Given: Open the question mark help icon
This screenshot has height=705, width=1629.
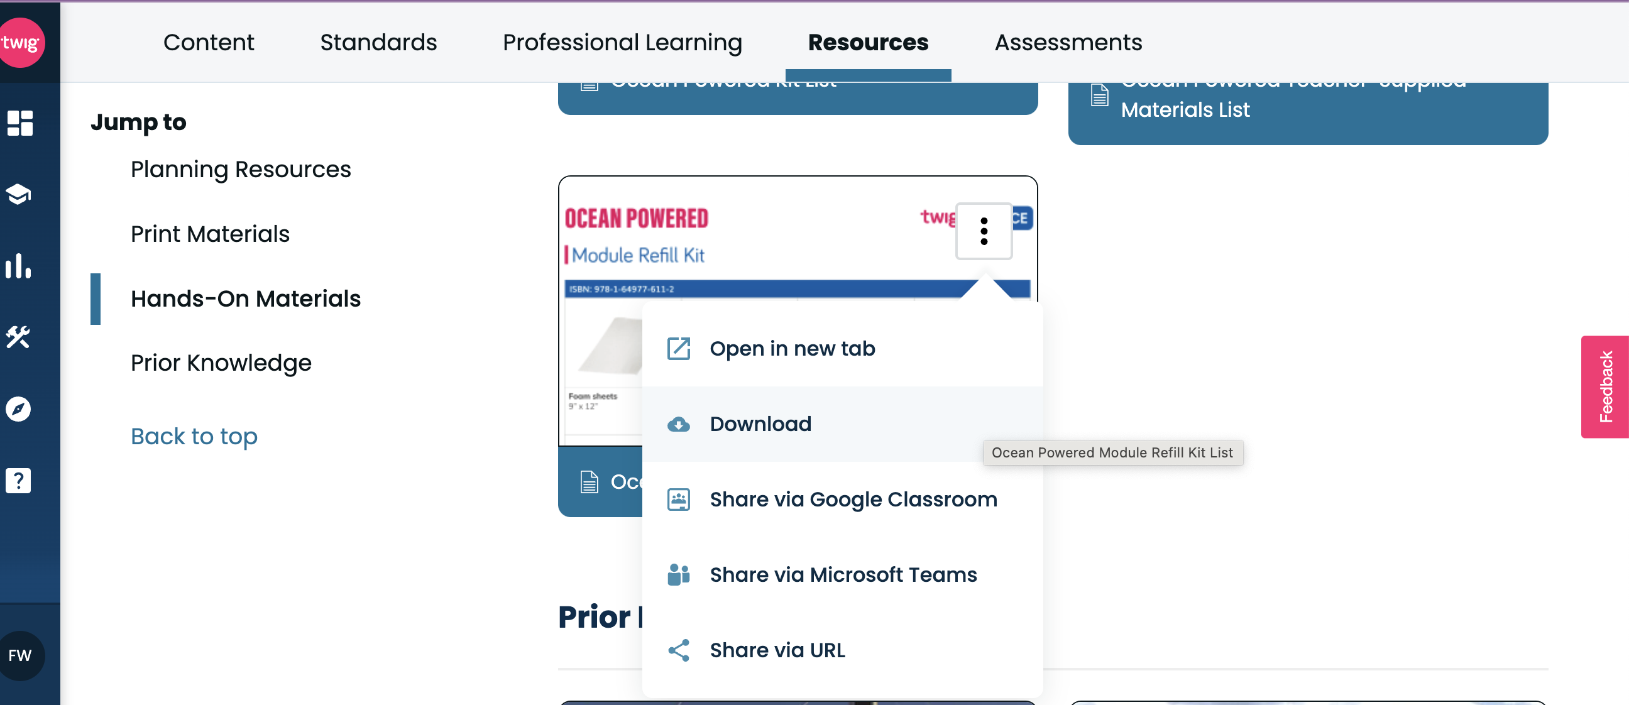Looking at the screenshot, I should pos(19,481).
